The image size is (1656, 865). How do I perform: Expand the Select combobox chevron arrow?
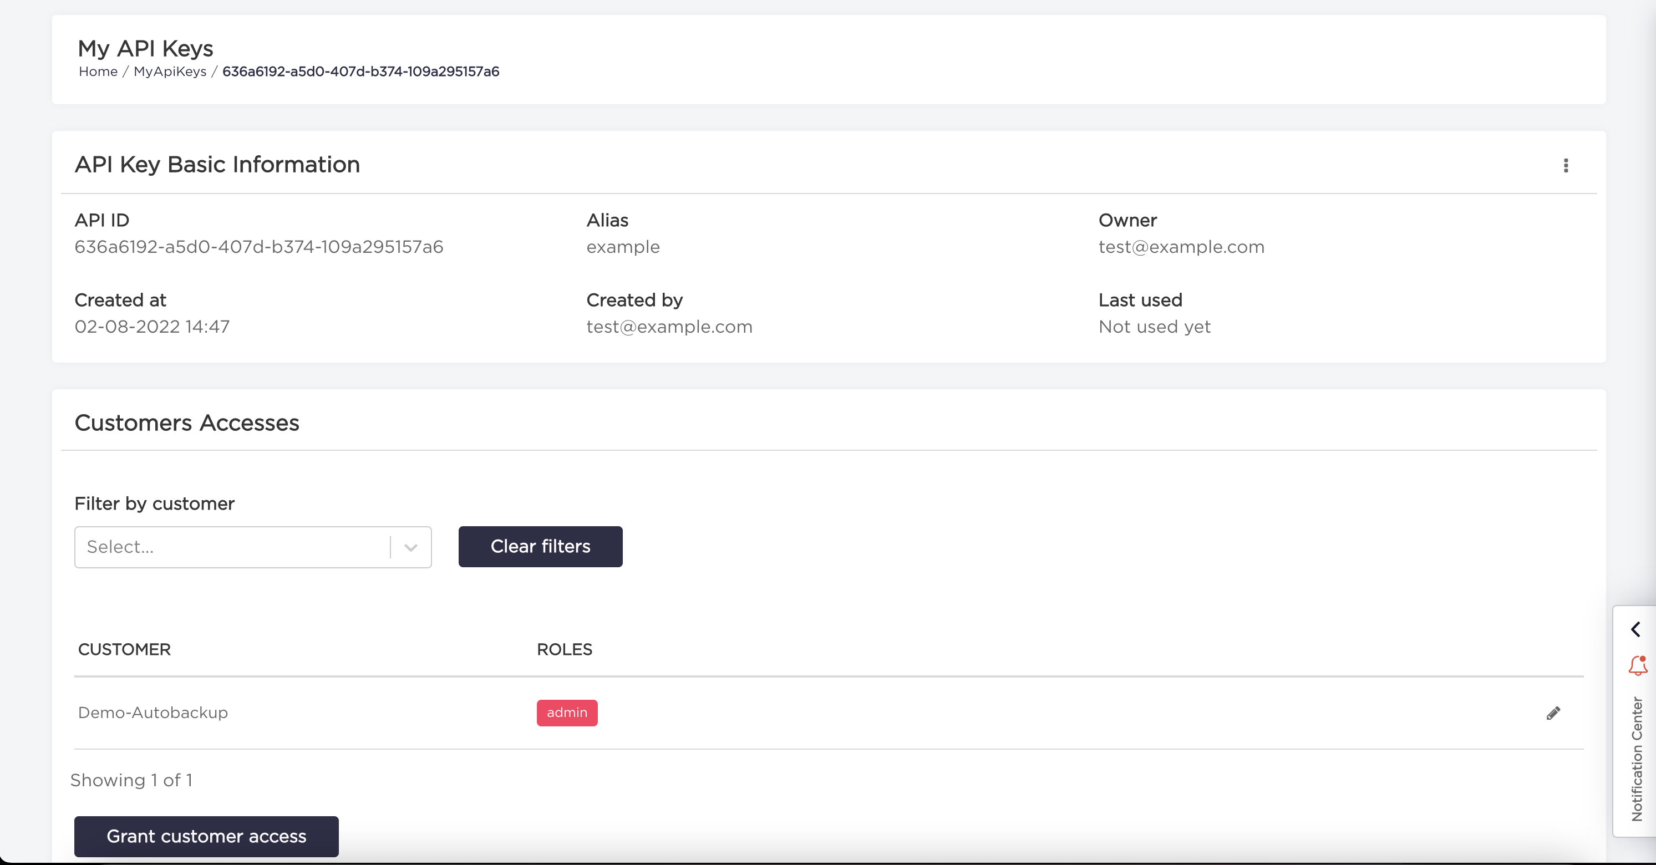[x=411, y=547]
